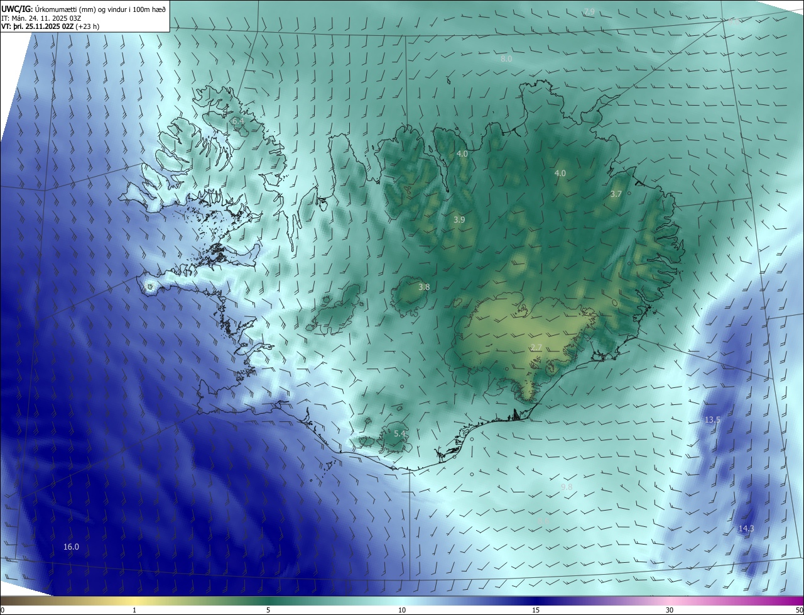
Task: Click the 2.7 value label over the glacier
Action: coord(536,348)
